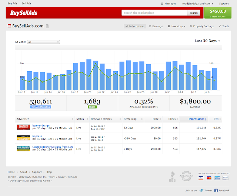Click the Jun 21 peak point on clicks line

[x=96, y=63]
